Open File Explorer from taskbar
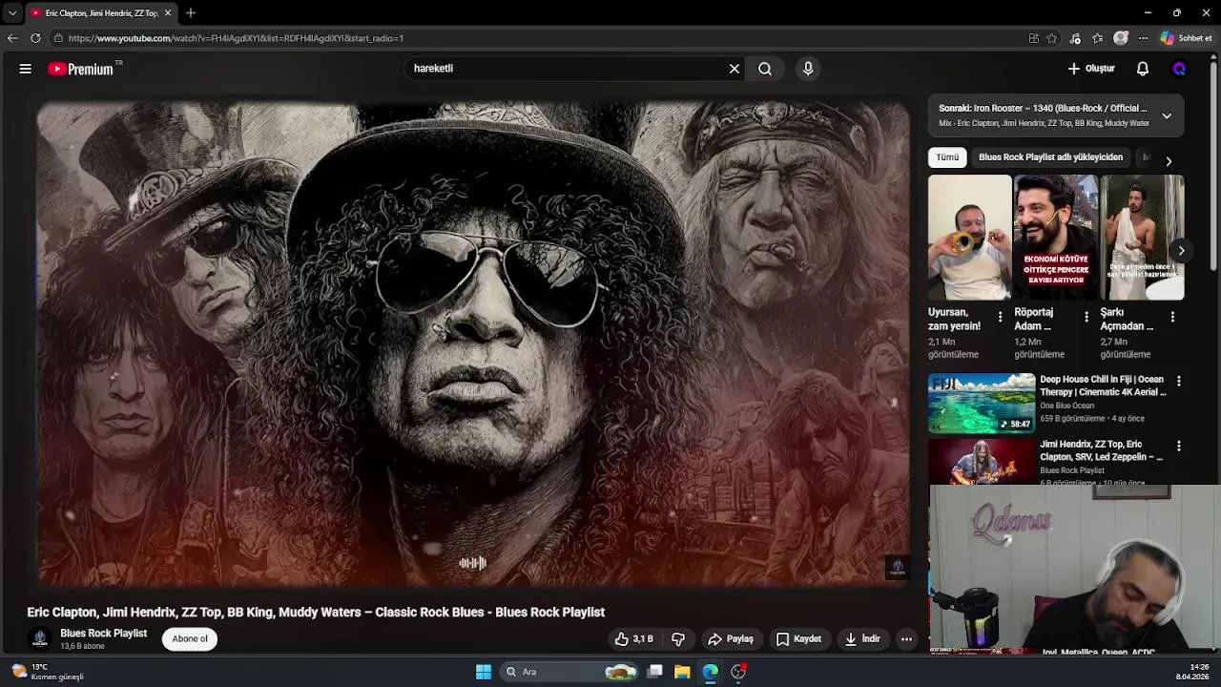This screenshot has height=687, width=1221. point(682,672)
